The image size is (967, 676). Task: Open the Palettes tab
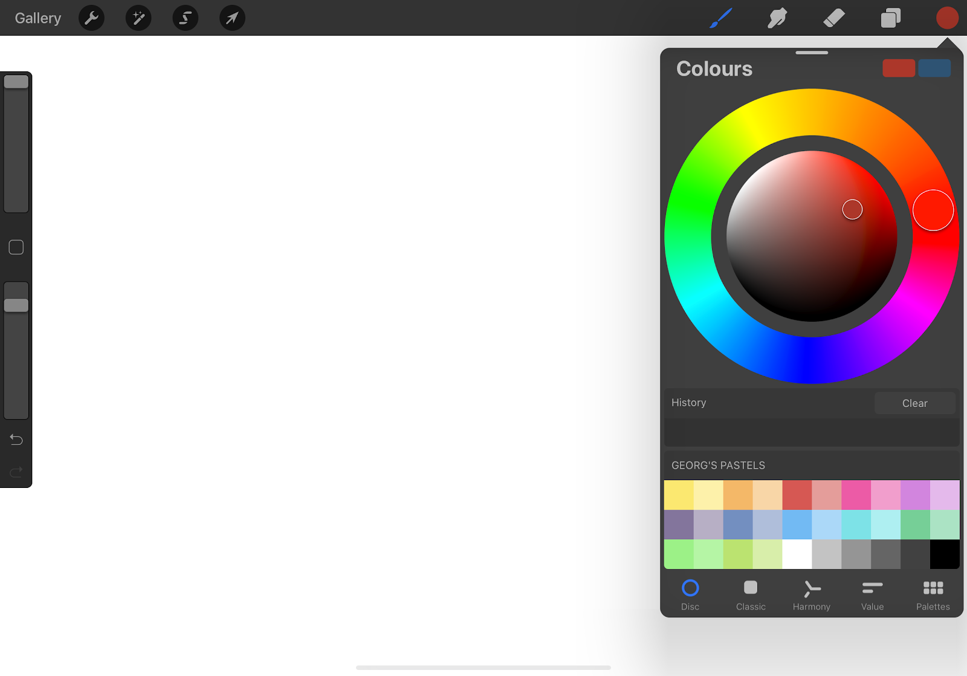tap(933, 595)
